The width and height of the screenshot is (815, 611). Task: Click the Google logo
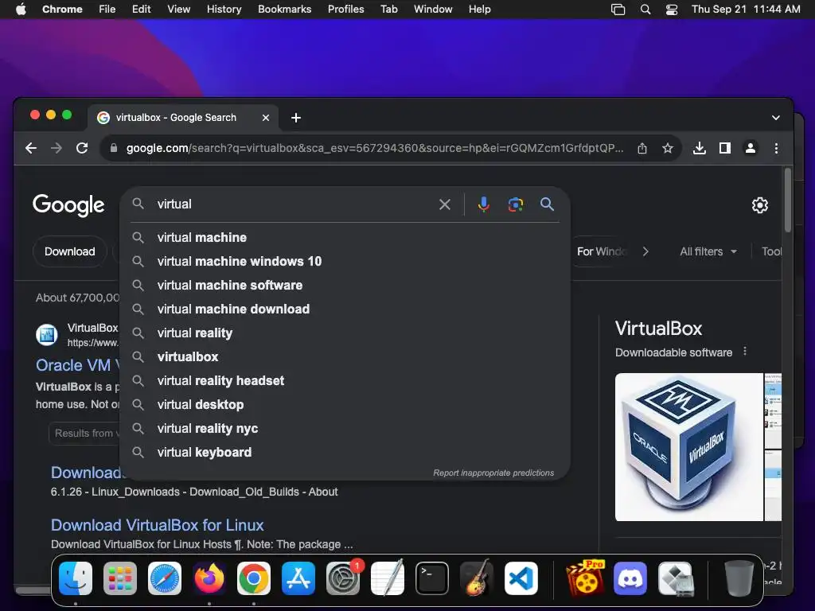[x=68, y=204]
